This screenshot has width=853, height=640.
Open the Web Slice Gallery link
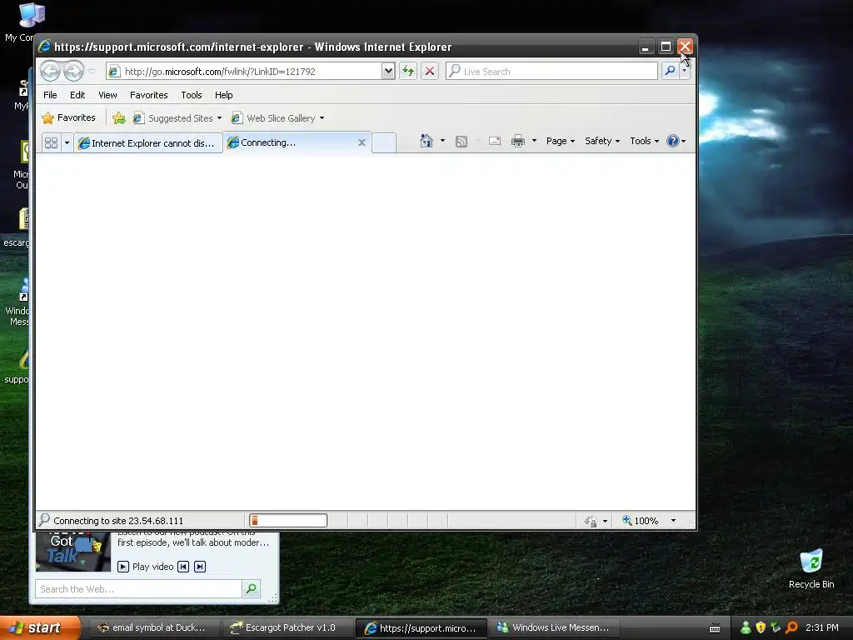pos(273,118)
